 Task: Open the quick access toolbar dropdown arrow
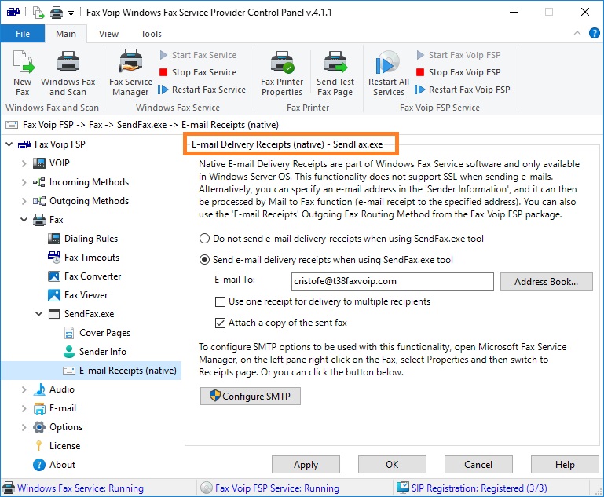pos(71,13)
